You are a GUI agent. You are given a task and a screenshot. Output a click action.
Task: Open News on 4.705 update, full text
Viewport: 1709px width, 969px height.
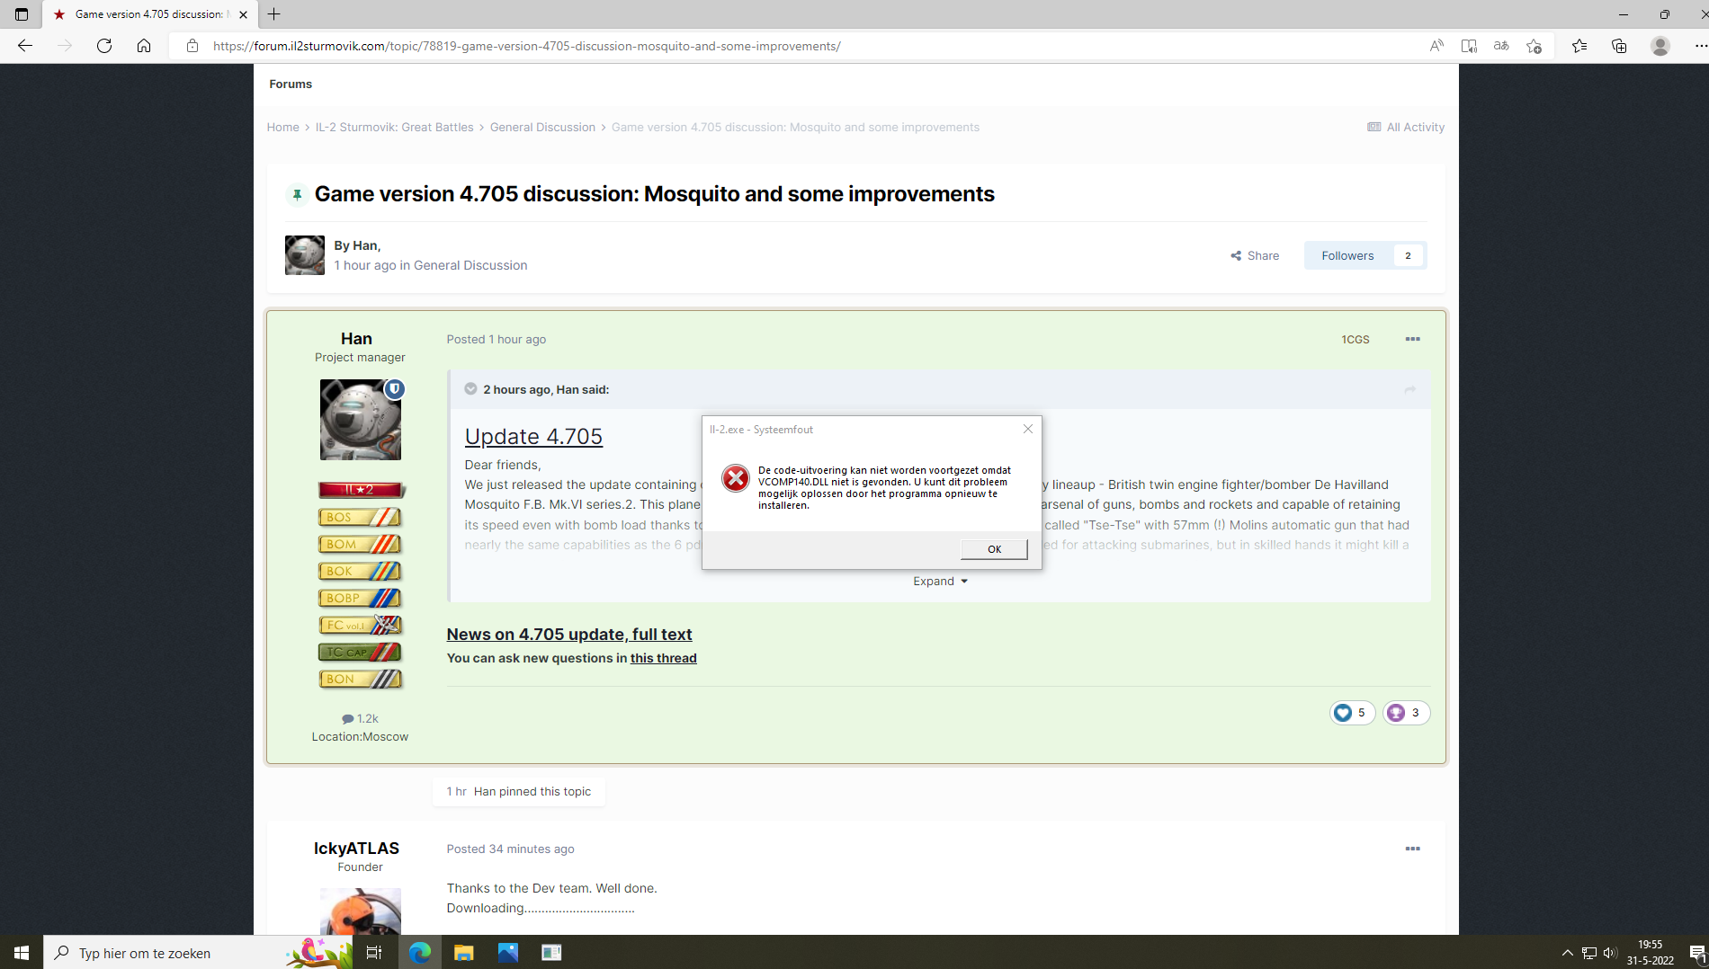(569, 634)
